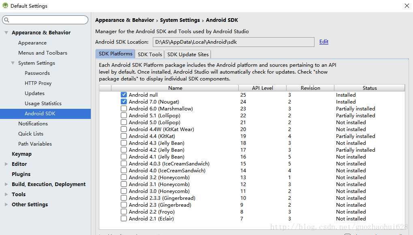This screenshot has width=413, height=235.
Task: Select Passwords under System Settings
Action: (37, 73)
